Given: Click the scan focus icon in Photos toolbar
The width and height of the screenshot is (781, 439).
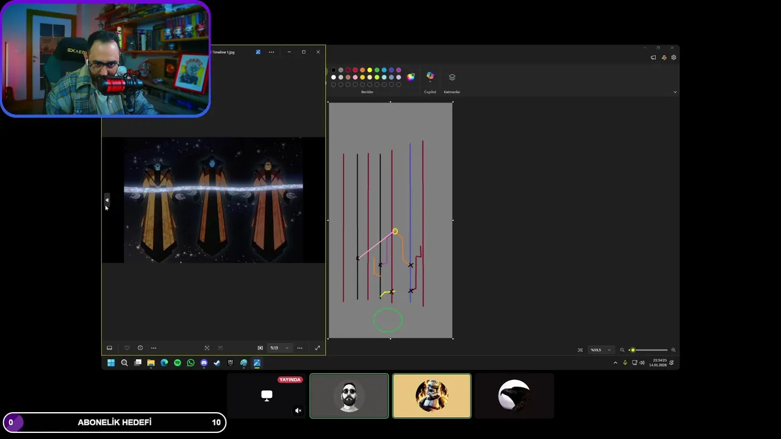Looking at the screenshot, I should pos(207,348).
